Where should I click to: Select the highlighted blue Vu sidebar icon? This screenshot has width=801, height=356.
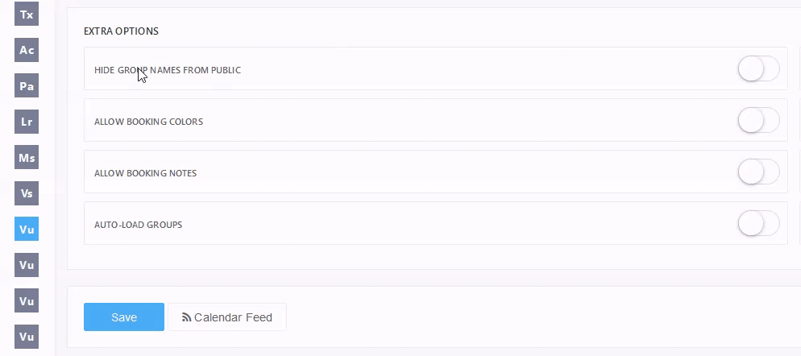point(27,230)
